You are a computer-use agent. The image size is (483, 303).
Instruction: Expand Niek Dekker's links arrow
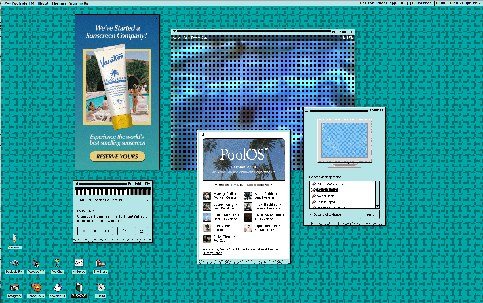coord(280,194)
